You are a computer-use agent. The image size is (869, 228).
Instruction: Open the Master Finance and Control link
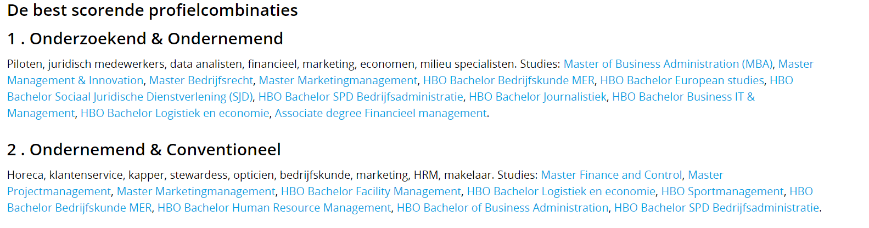[611, 175]
